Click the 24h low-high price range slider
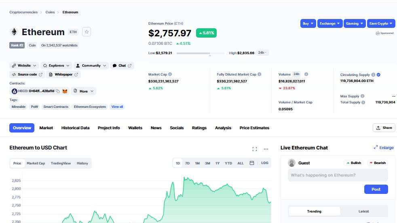 (x=200, y=53)
